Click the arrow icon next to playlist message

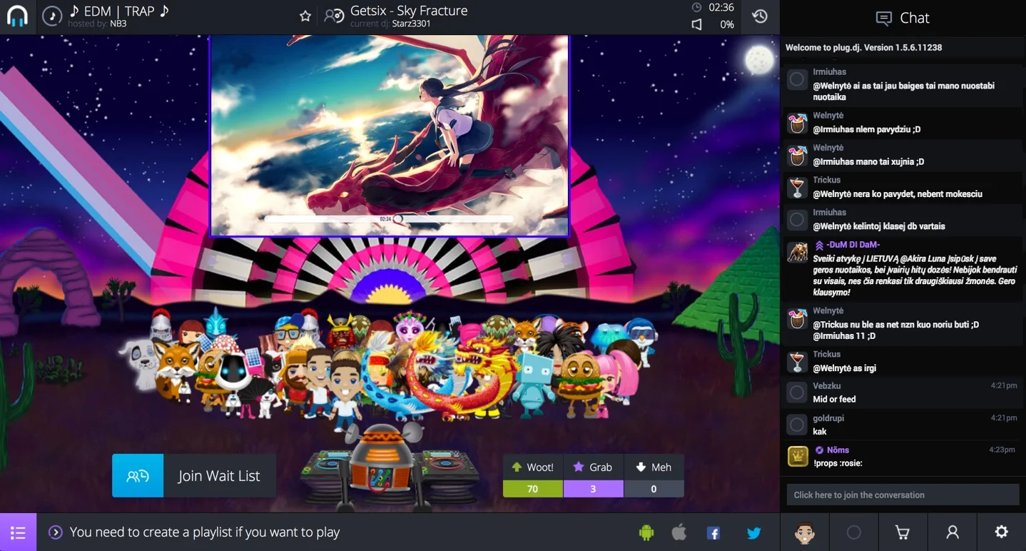click(x=55, y=532)
